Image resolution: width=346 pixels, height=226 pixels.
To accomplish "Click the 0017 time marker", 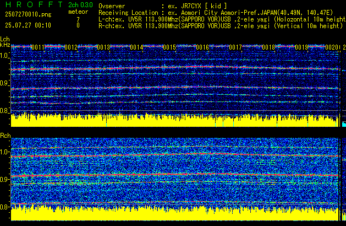I will tap(235, 47).
